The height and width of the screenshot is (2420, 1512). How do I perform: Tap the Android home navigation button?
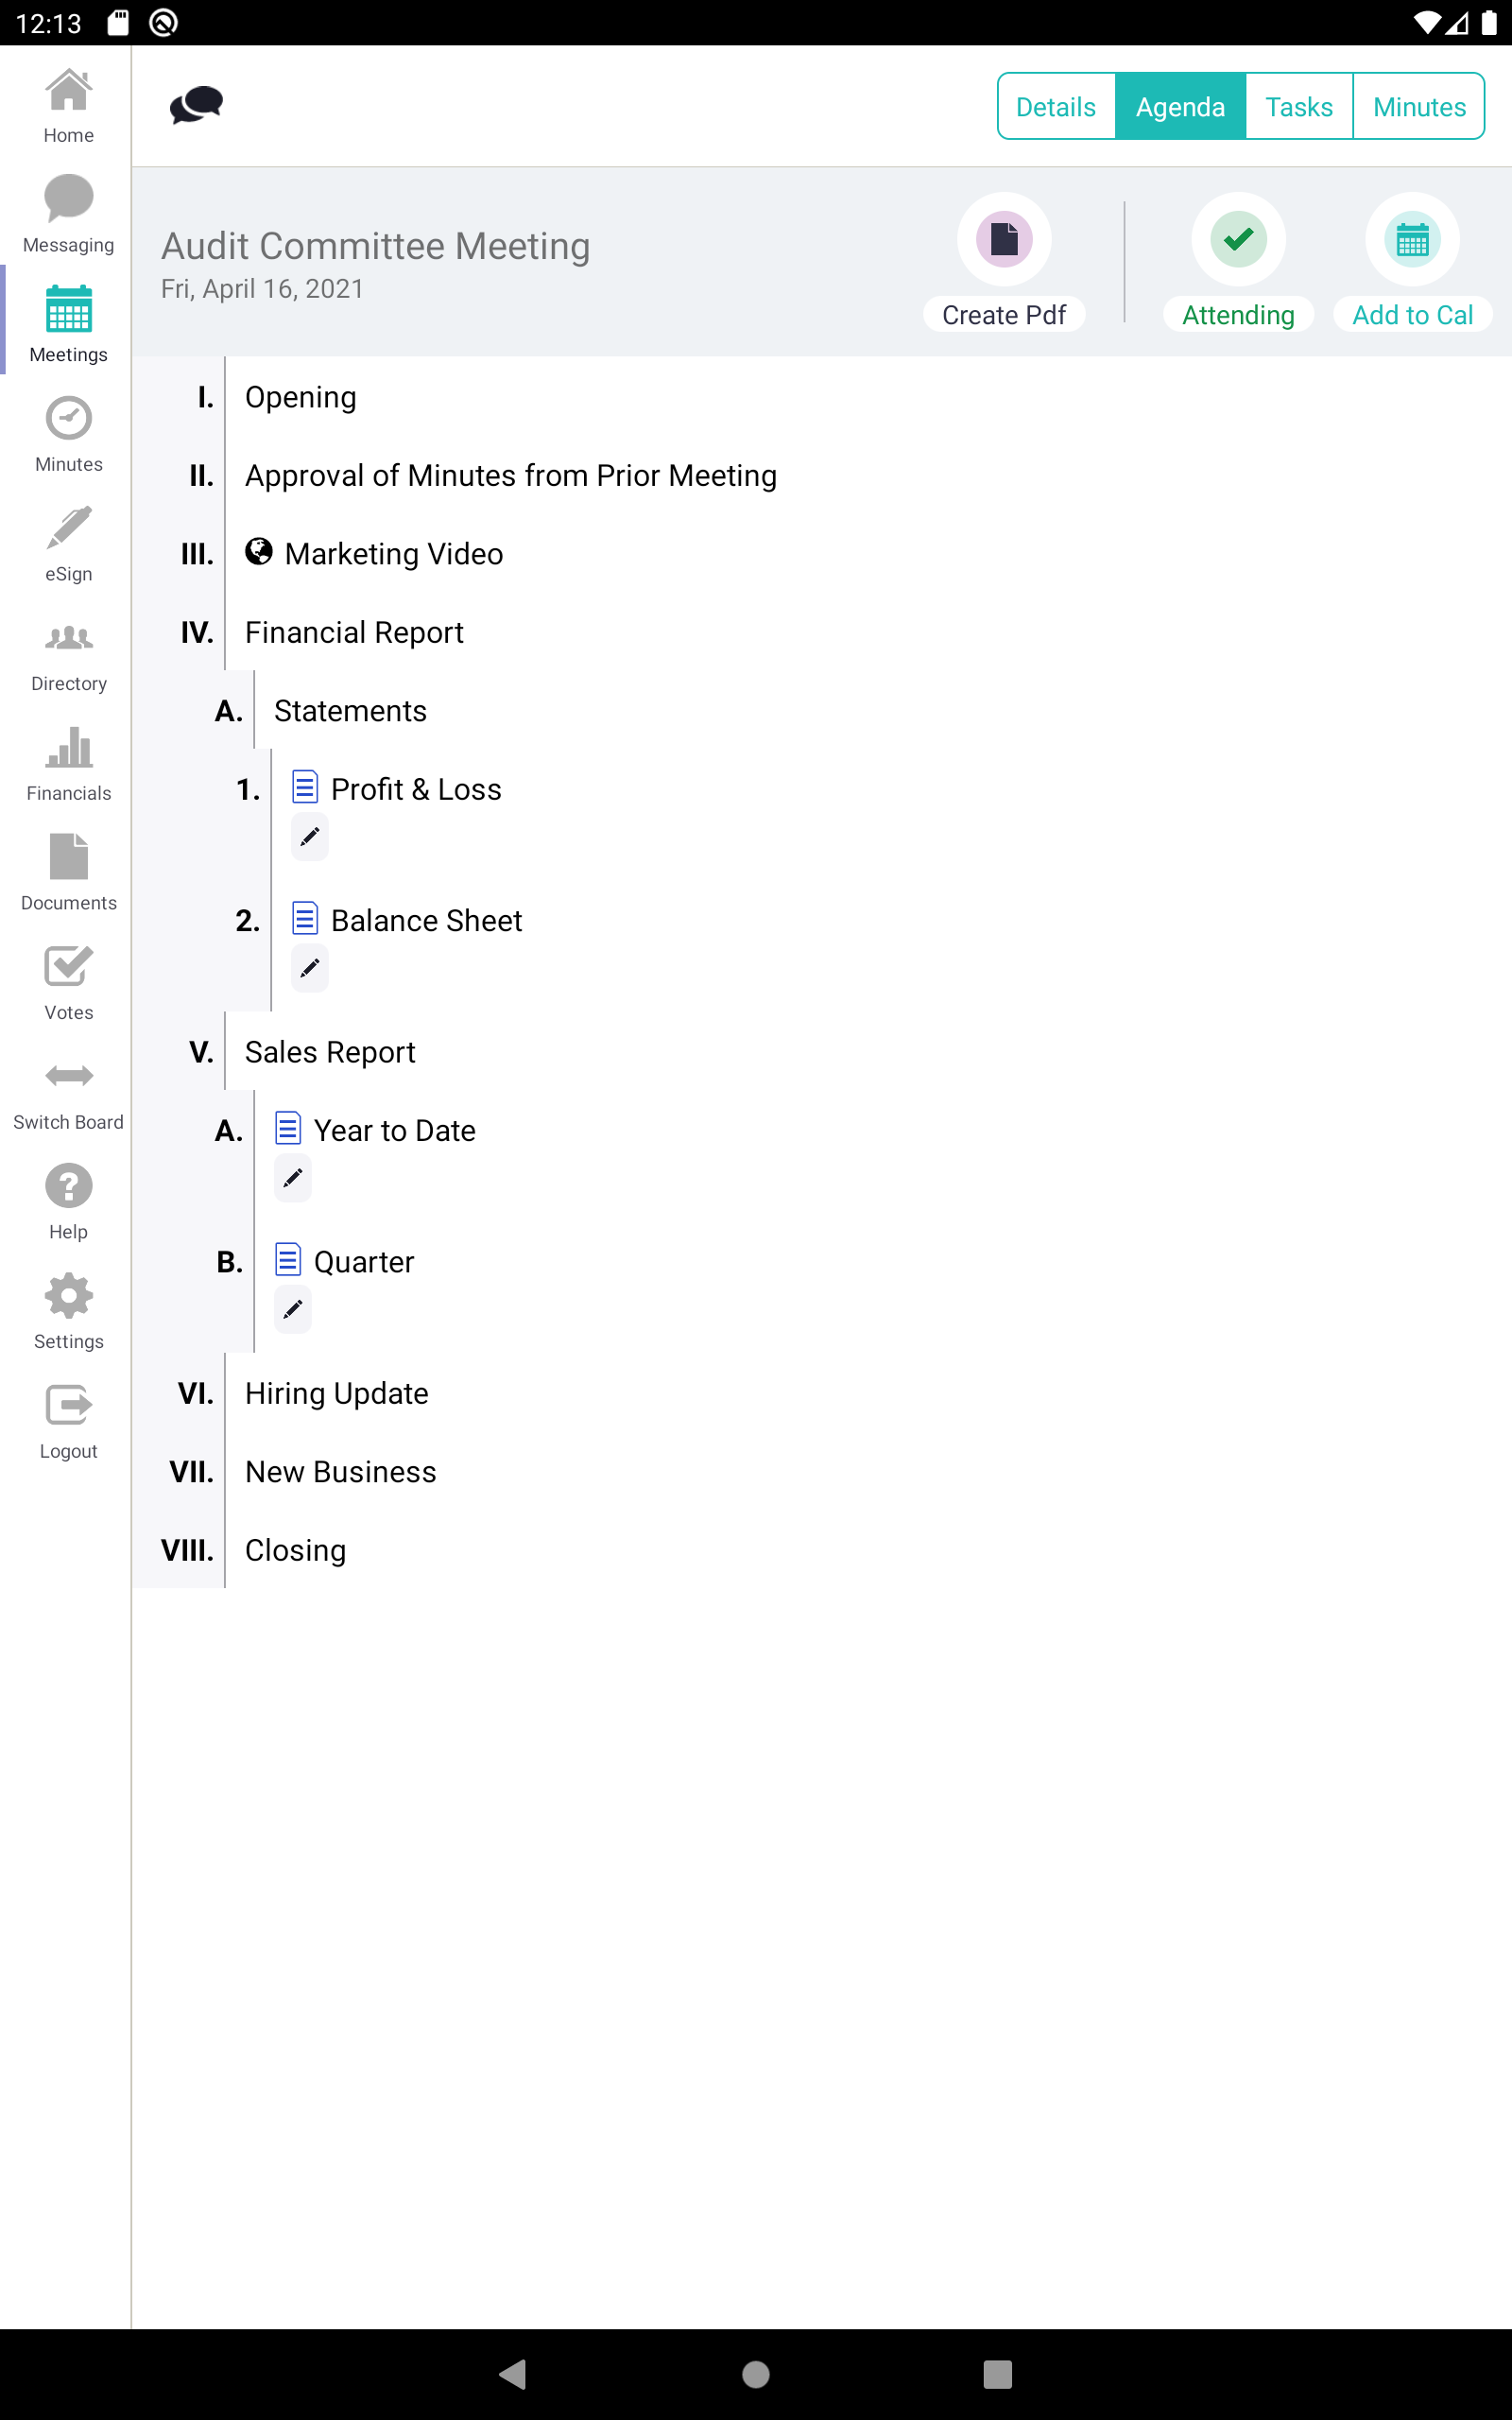(756, 2374)
